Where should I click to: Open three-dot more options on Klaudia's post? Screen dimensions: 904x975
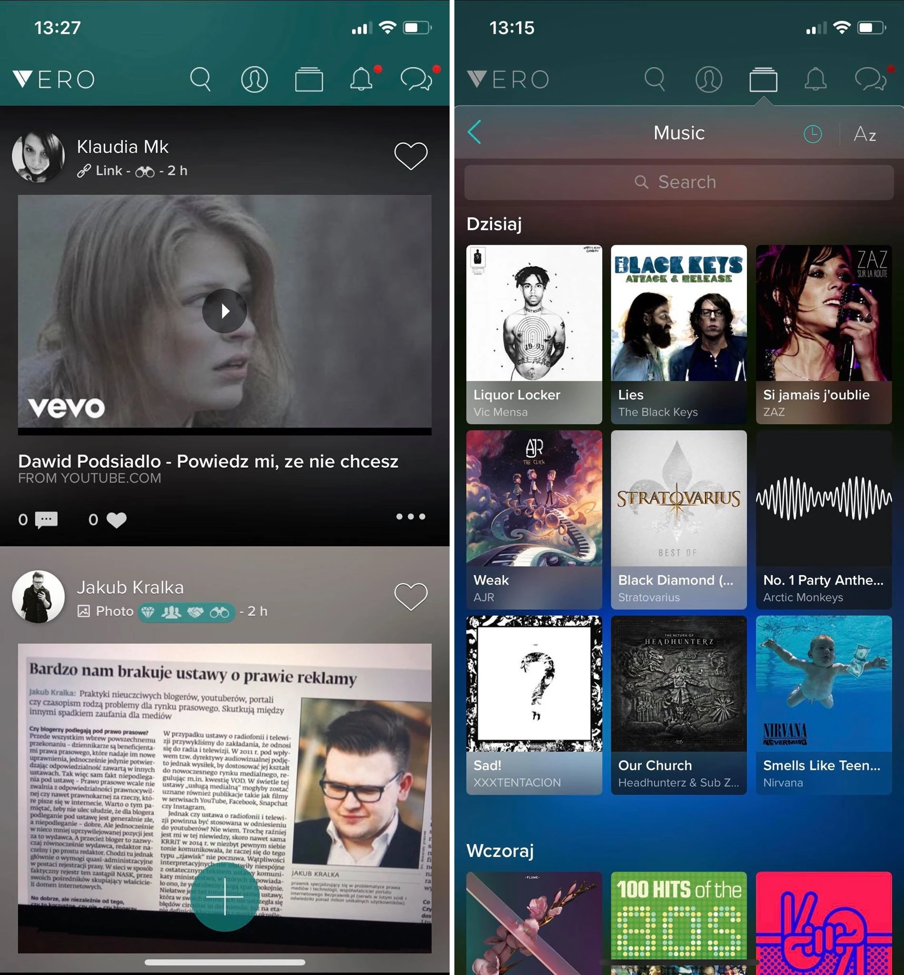pyautogui.click(x=411, y=517)
